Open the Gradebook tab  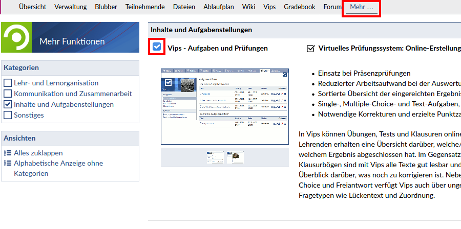click(x=299, y=7)
